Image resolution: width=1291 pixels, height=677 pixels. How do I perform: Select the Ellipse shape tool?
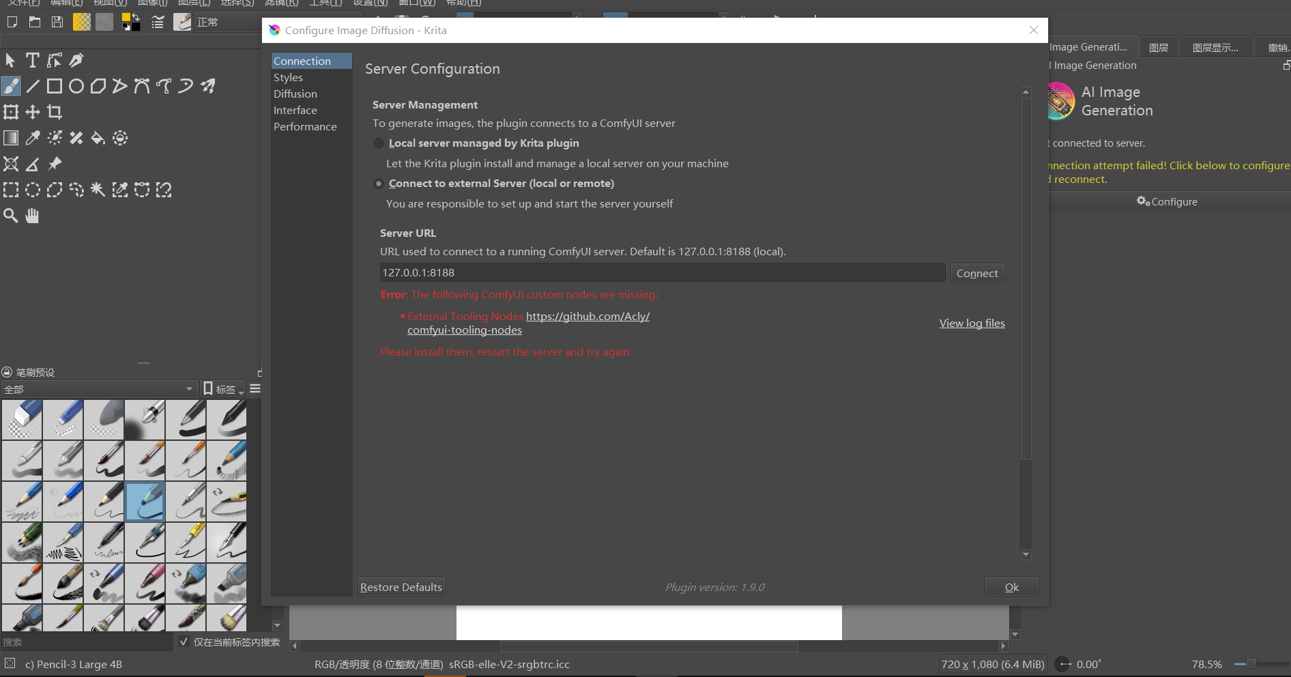click(76, 86)
